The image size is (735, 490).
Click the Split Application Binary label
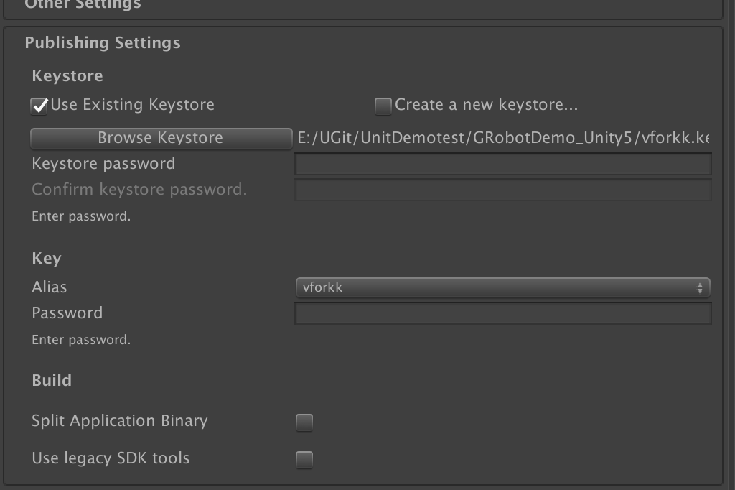[120, 420]
